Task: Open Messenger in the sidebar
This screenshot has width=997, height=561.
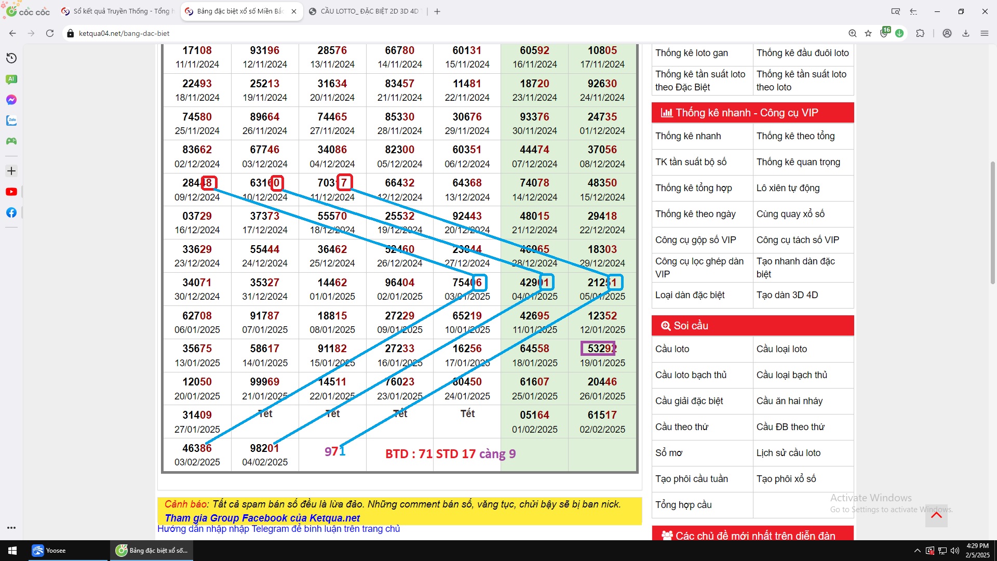Action: click(x=11, y=100)
